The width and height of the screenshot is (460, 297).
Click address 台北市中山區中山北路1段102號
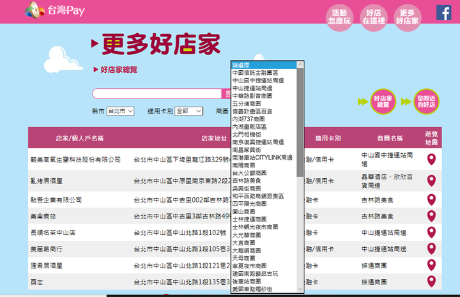180,232
